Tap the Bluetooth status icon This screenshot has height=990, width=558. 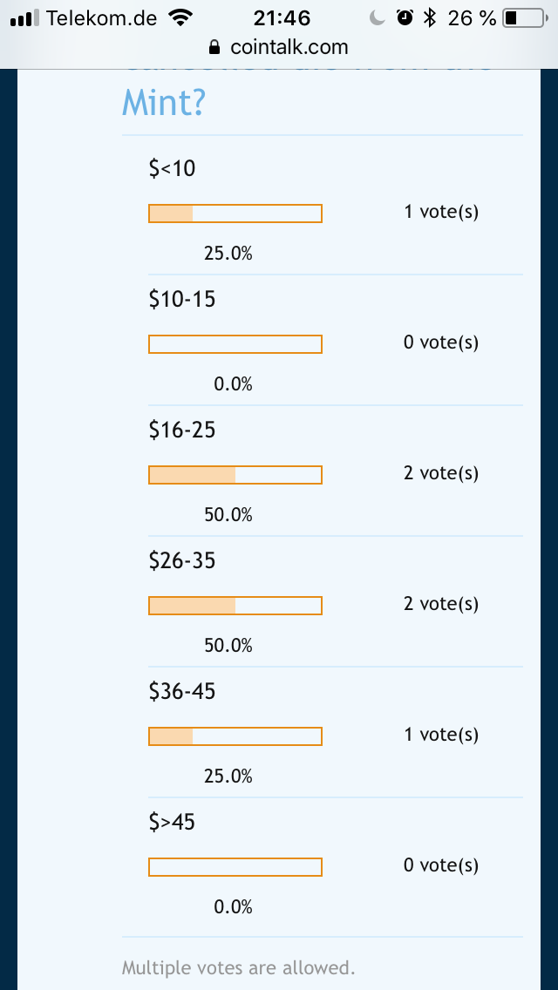click(x=429, y=18)
